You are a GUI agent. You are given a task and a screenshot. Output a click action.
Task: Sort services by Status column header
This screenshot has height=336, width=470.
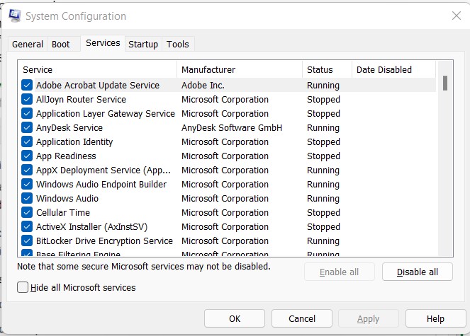[x=326, y=69]
